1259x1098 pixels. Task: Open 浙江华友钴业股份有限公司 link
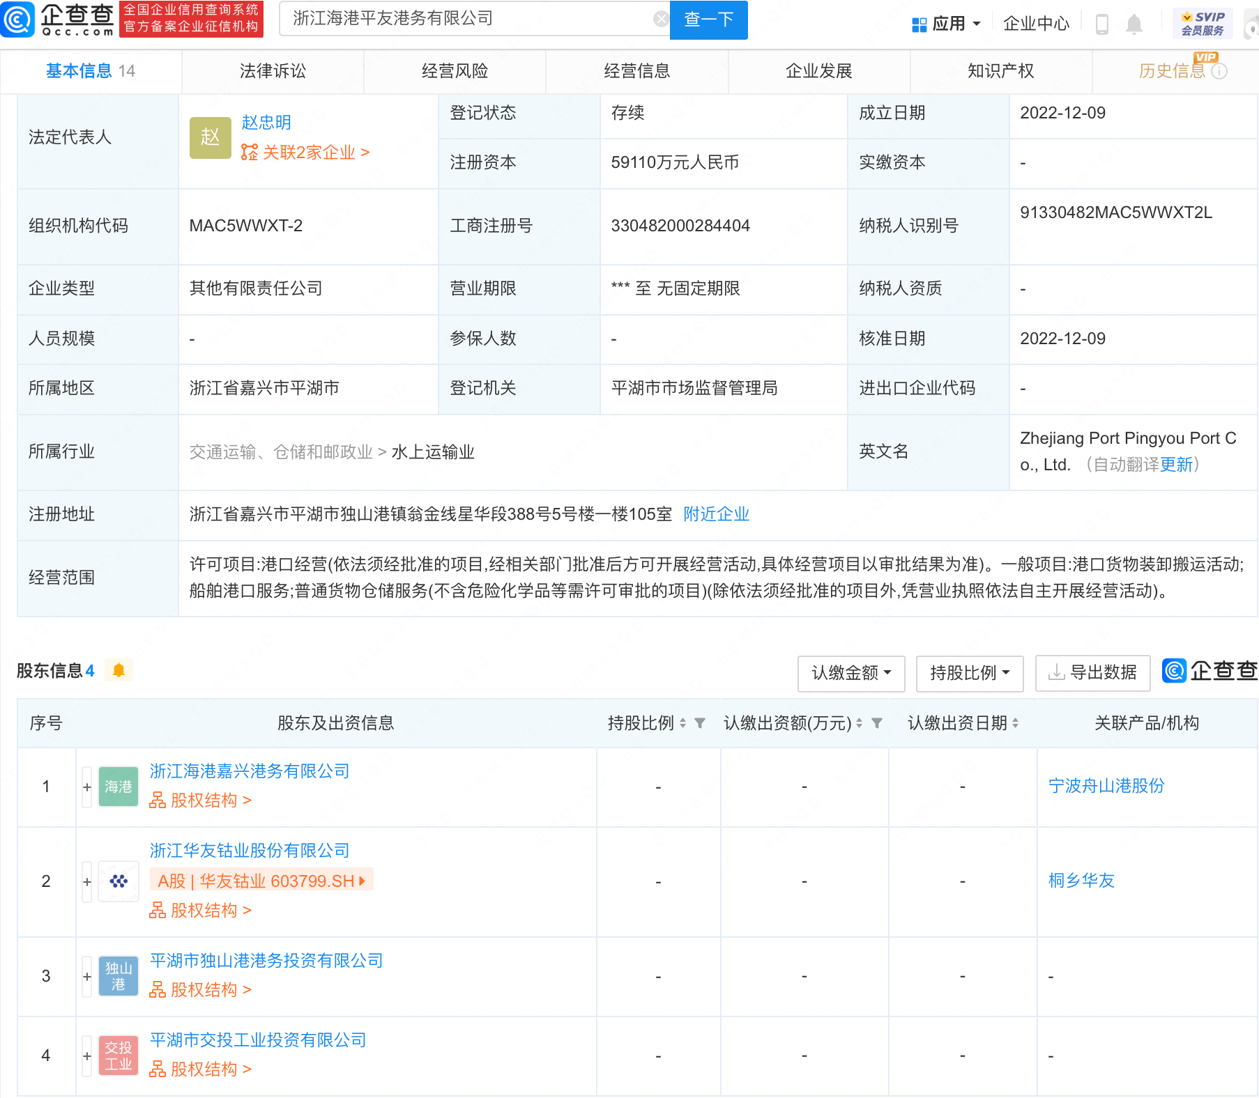tap(250, 851)
